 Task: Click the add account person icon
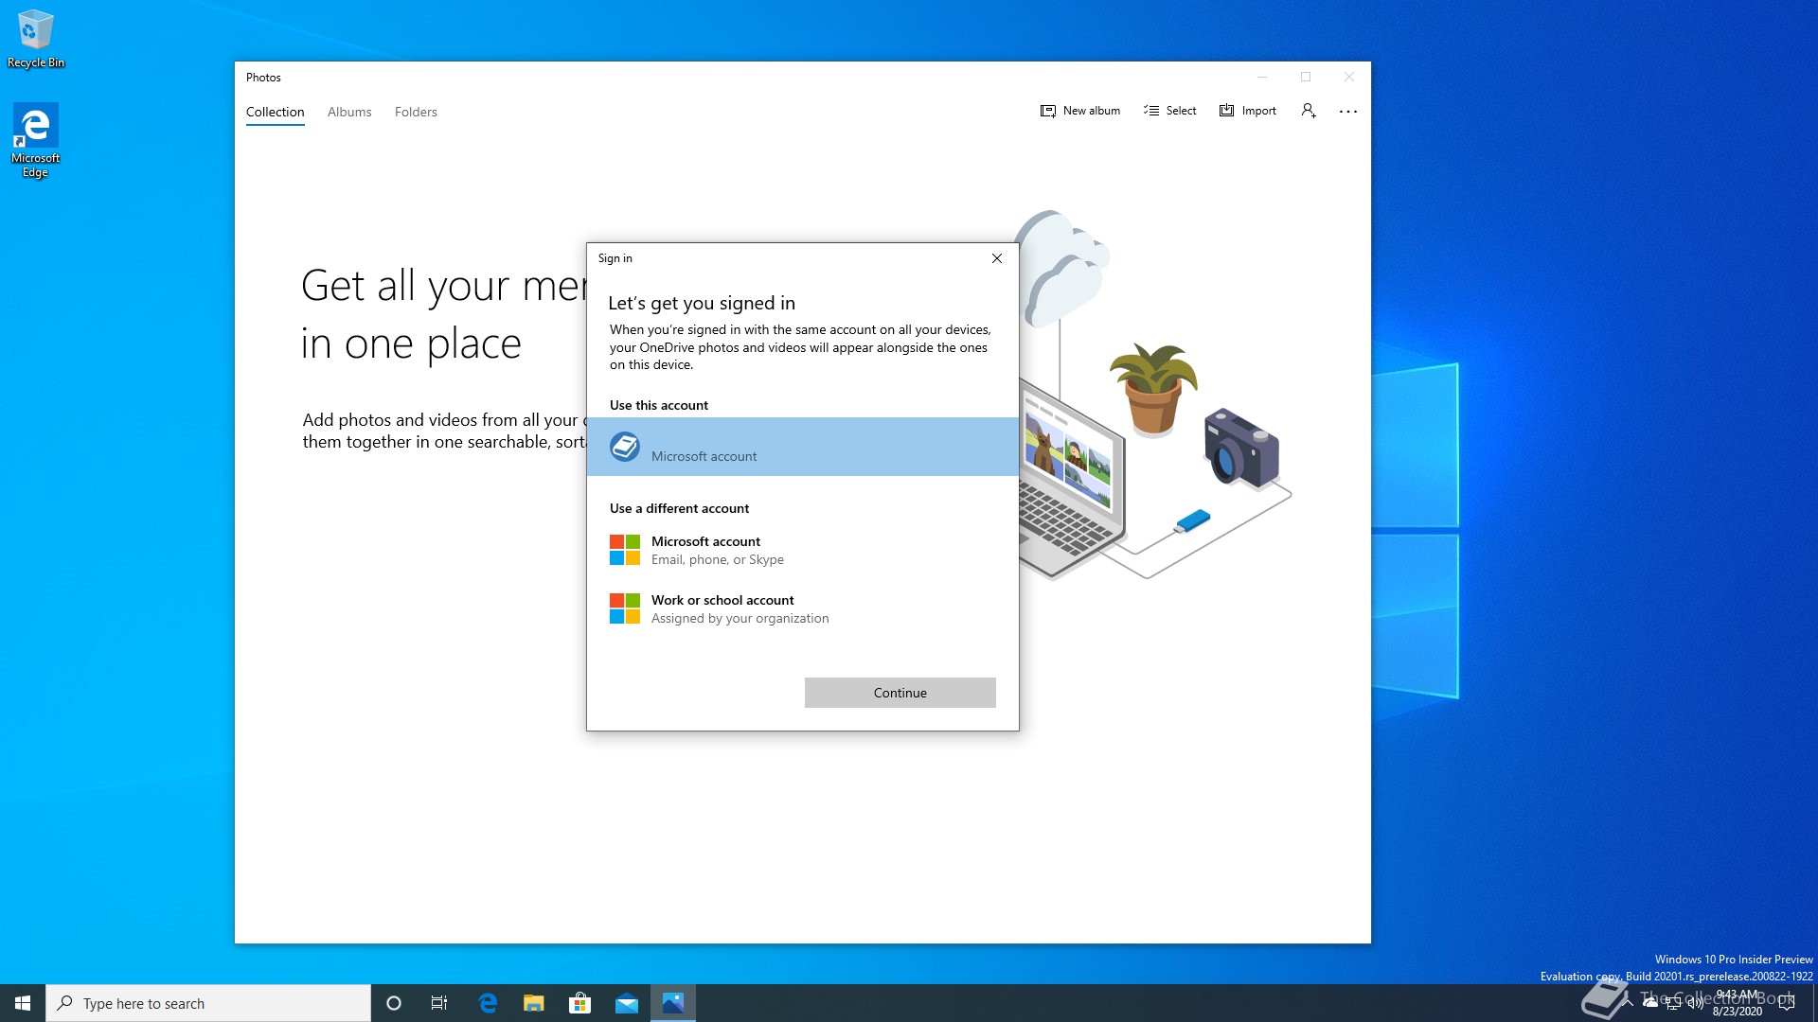click(x=1309, y=111)
